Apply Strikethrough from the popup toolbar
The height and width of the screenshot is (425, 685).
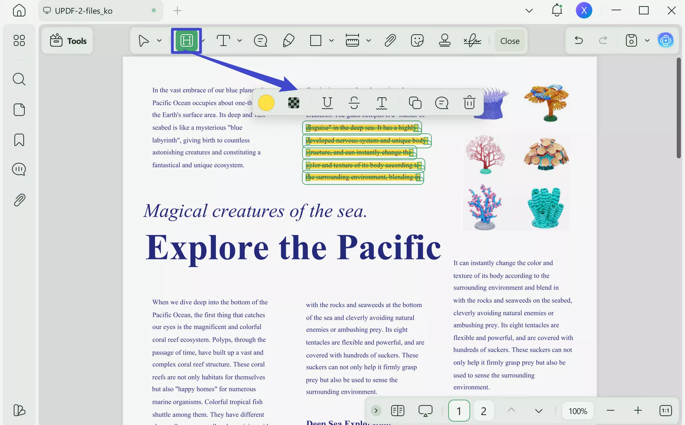point(354,102)
